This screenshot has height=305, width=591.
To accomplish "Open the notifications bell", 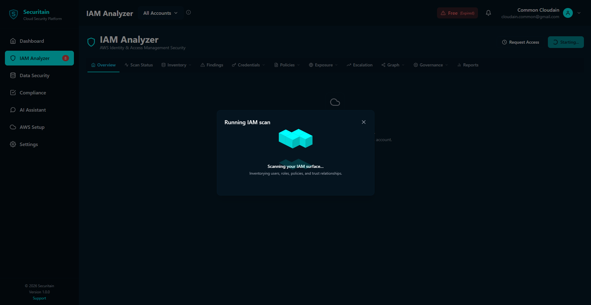I will click(x=488, y=13).
